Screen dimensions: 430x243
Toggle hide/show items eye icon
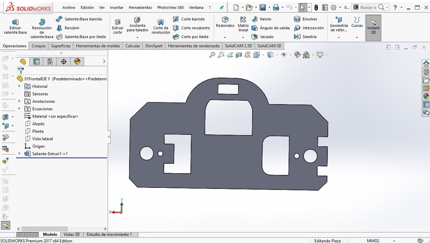(x=283, y=55)
